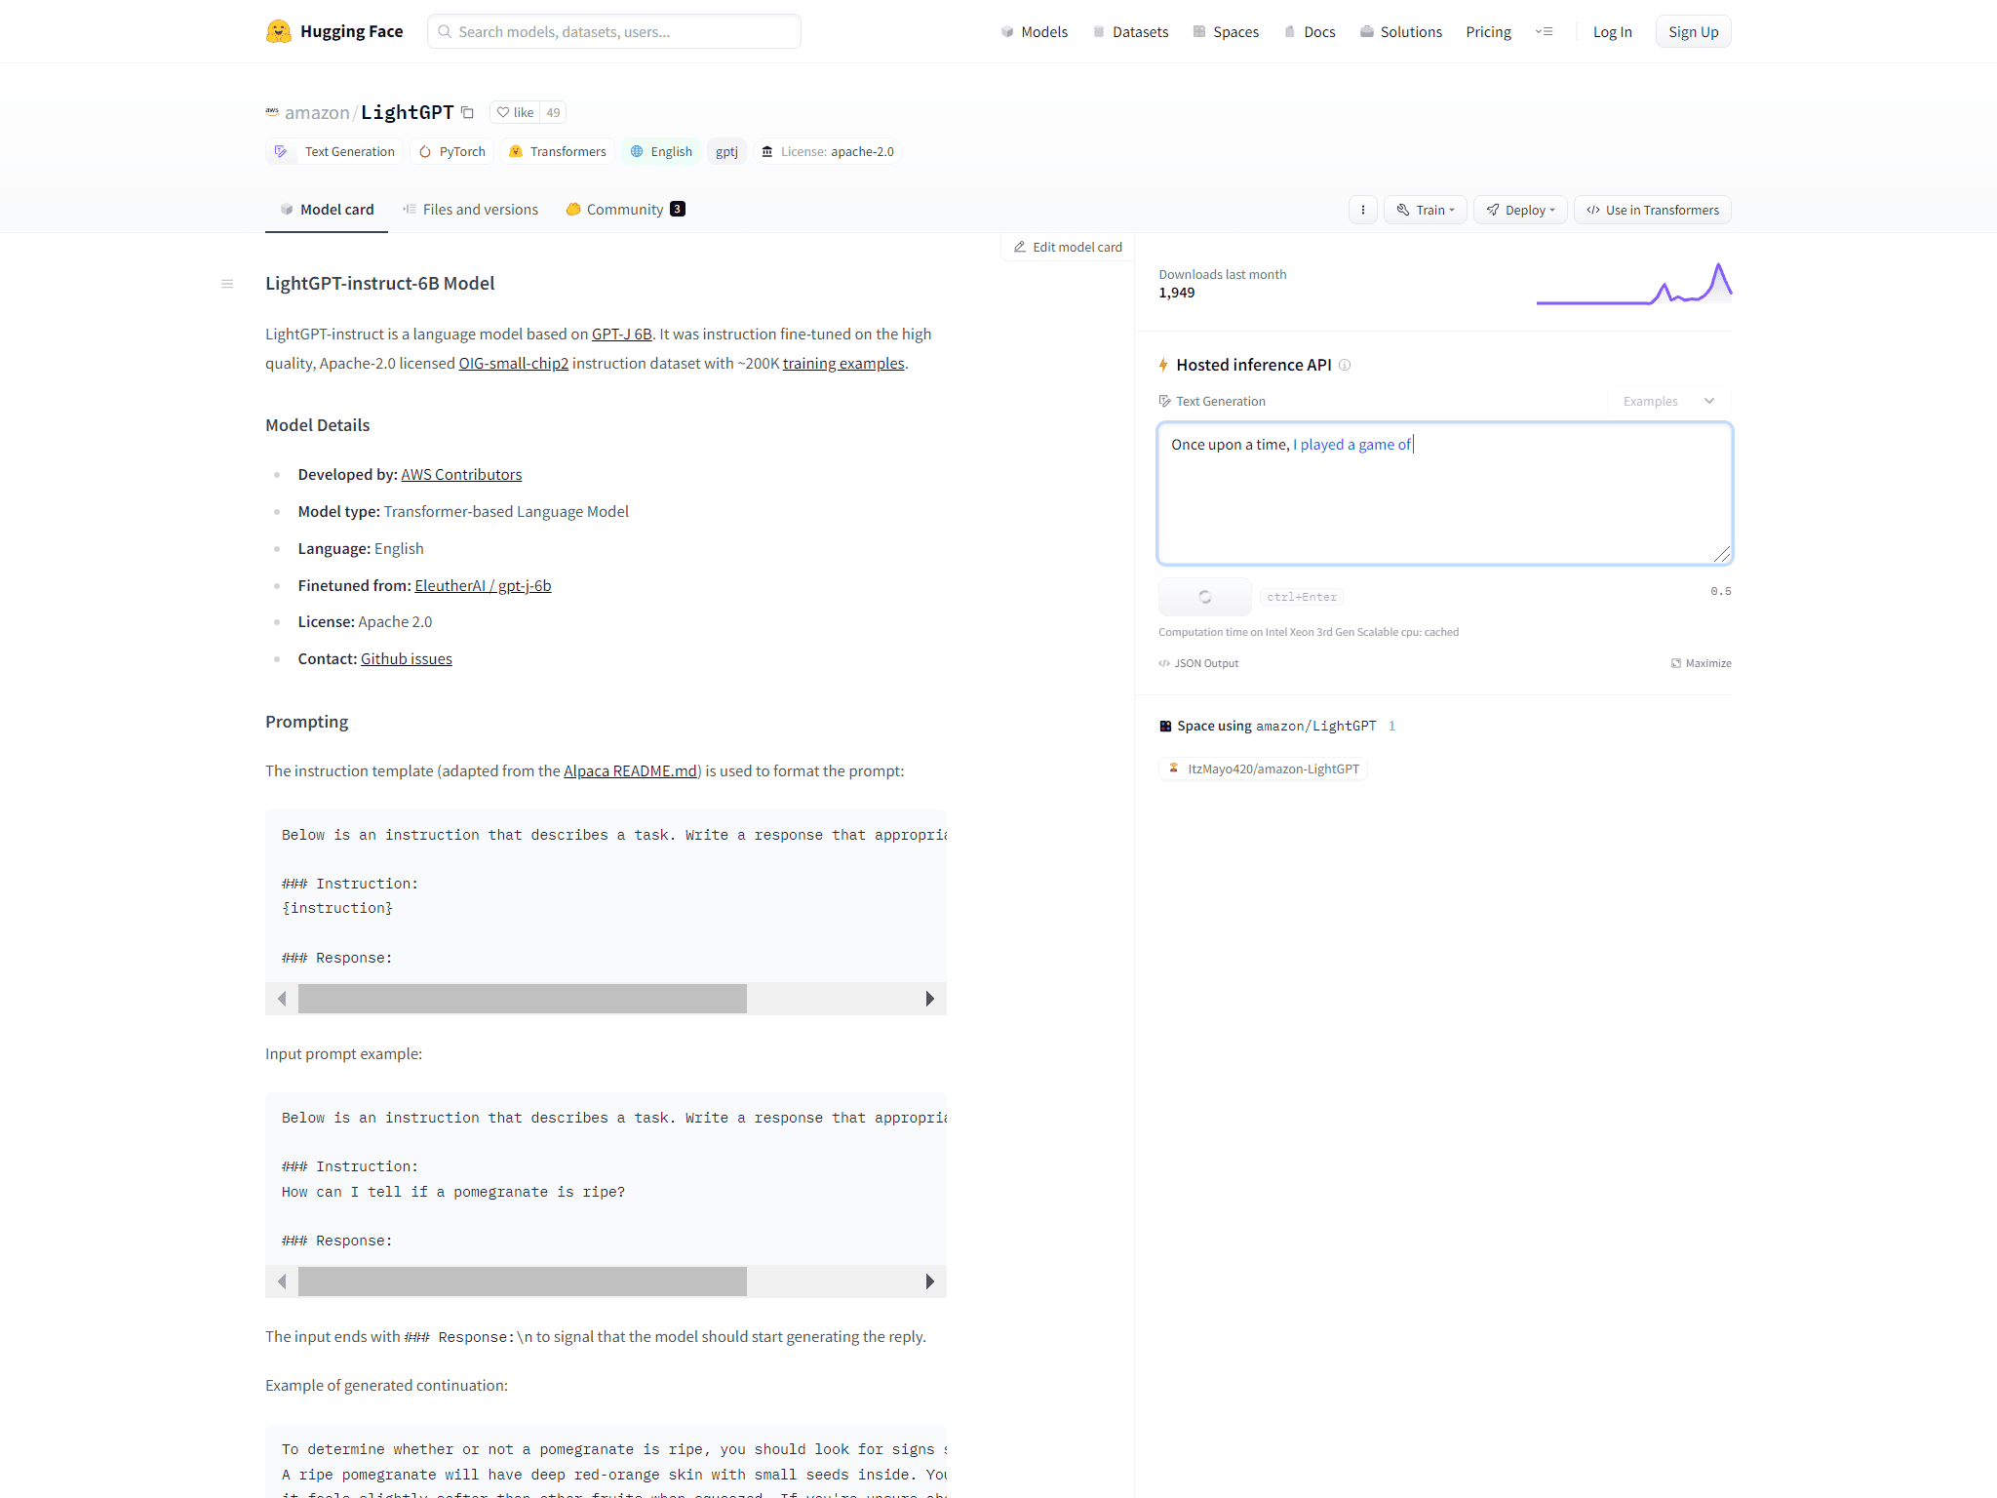Image resolution: width=1997 pixels, height=1498 pixels.
Task: Focus the search models input field
Action: (614, 31)
